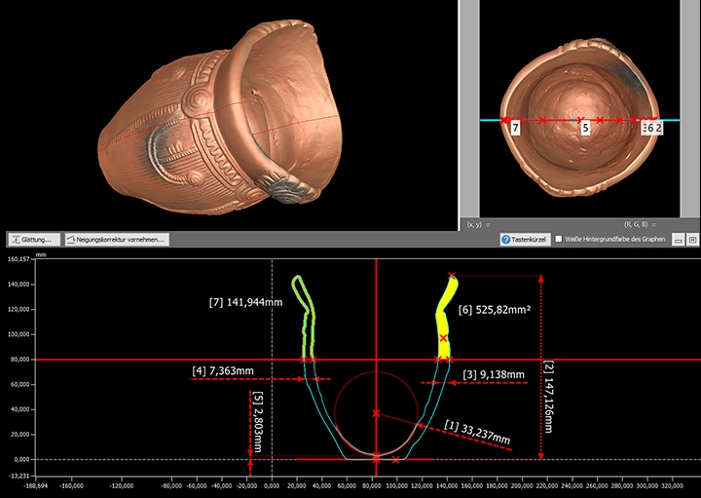The width and height of the screenshot is (701, 498).
Task: Enable Weiße Hintergrundfarbe des Graphen checkbox
Action: point(559,239)
